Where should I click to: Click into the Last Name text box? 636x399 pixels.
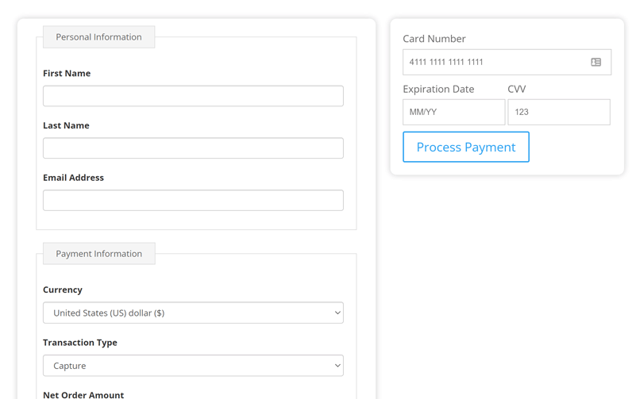point(193,148)
